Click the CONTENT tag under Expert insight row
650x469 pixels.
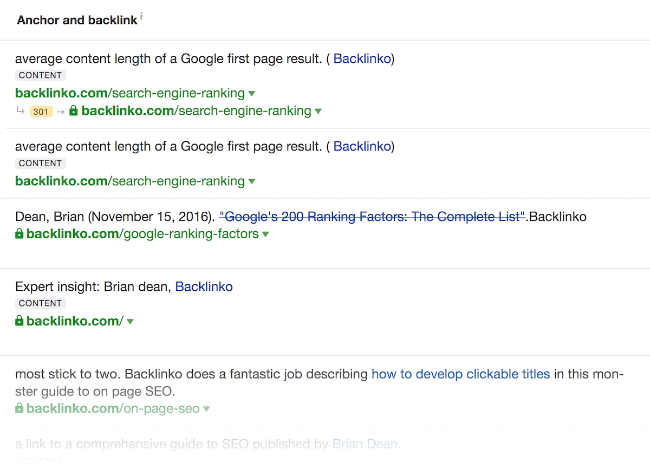point(41,303)
